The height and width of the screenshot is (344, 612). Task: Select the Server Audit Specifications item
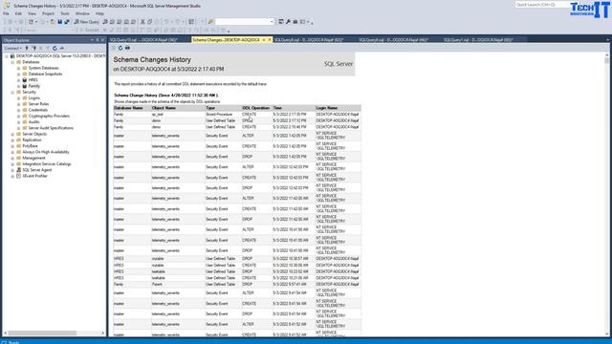(x=51, y=128)
